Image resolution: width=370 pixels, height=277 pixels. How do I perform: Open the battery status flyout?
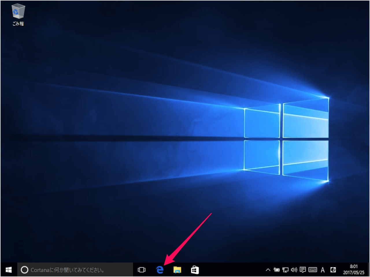click(x=277, y=270)
